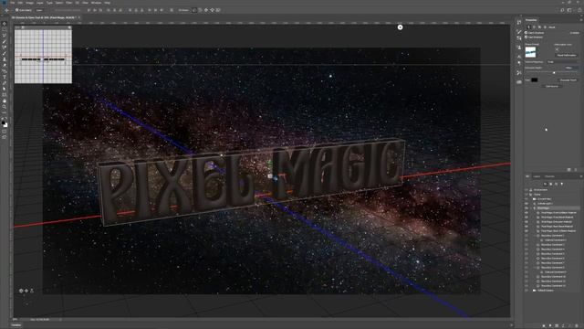584x329 pixels.
Task: Select the Rectangular Marquee tool
Action: point(4,30)
